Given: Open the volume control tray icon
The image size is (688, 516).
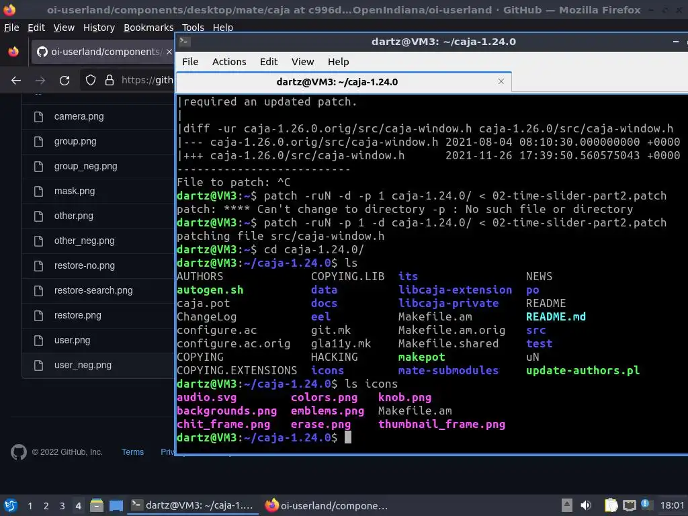Looking at the screenshot, I should pos(586,505).
